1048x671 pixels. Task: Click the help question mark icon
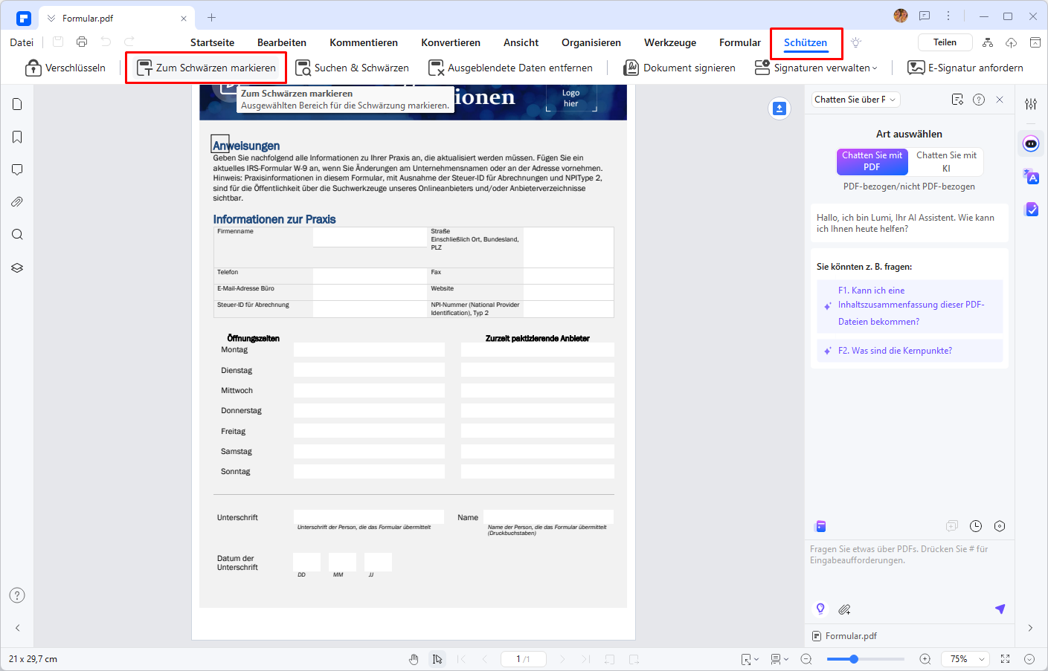pyautogui.click(x=17, y=595)
